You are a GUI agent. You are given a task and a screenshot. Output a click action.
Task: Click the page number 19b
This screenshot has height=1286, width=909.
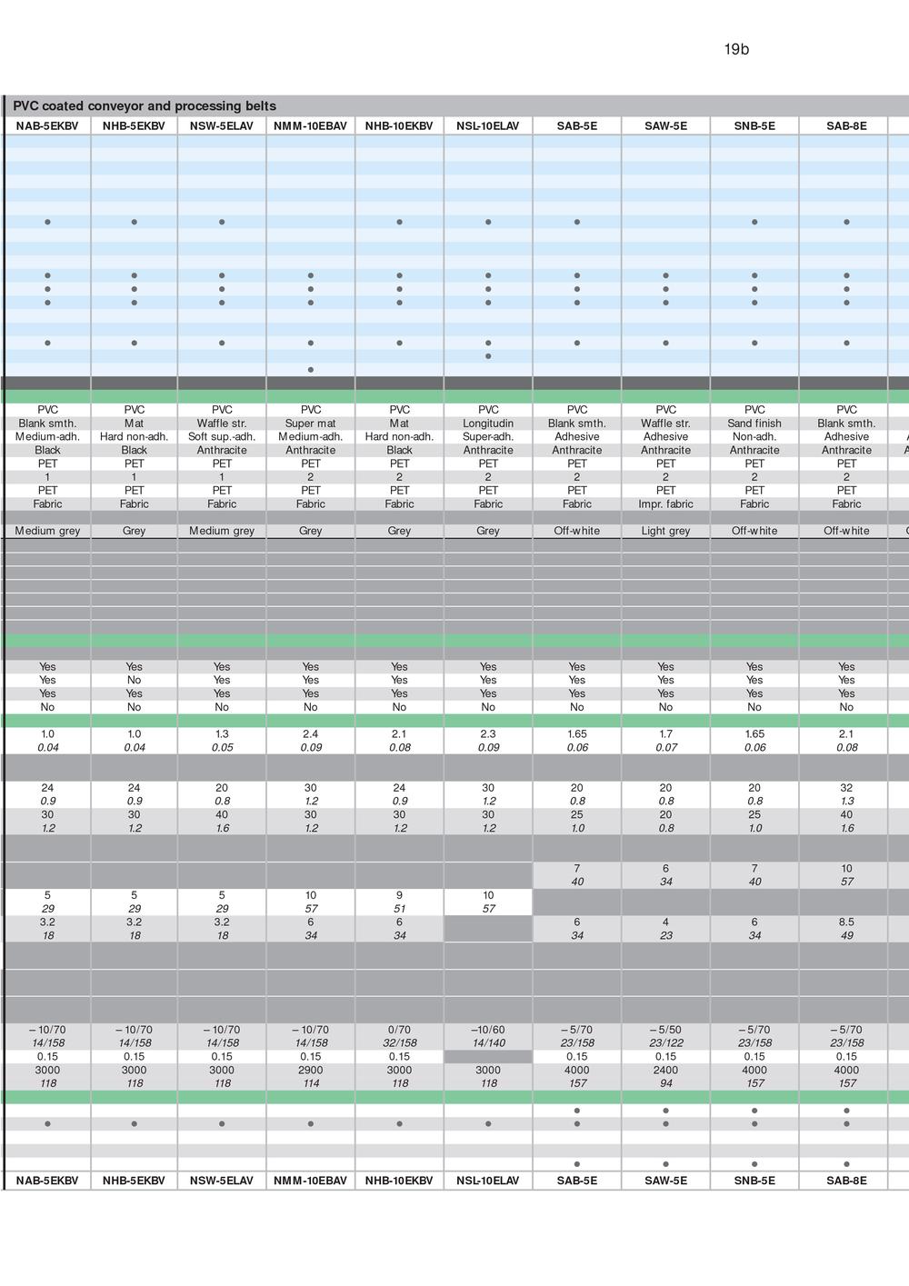coord(736,49)
